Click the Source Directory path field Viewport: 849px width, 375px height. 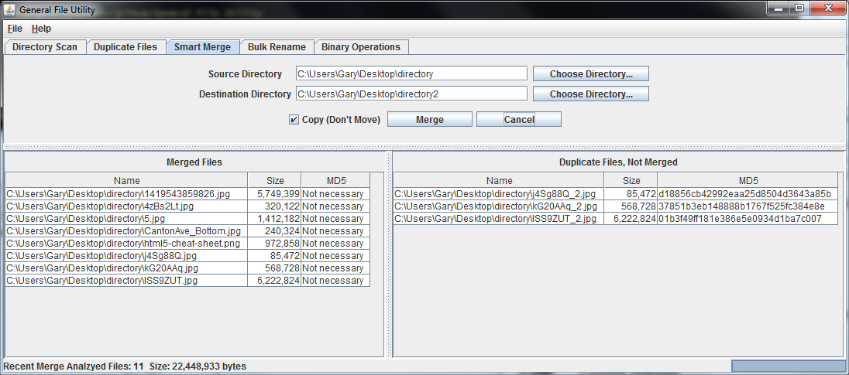pyautogui.click(x=411, y=74)
